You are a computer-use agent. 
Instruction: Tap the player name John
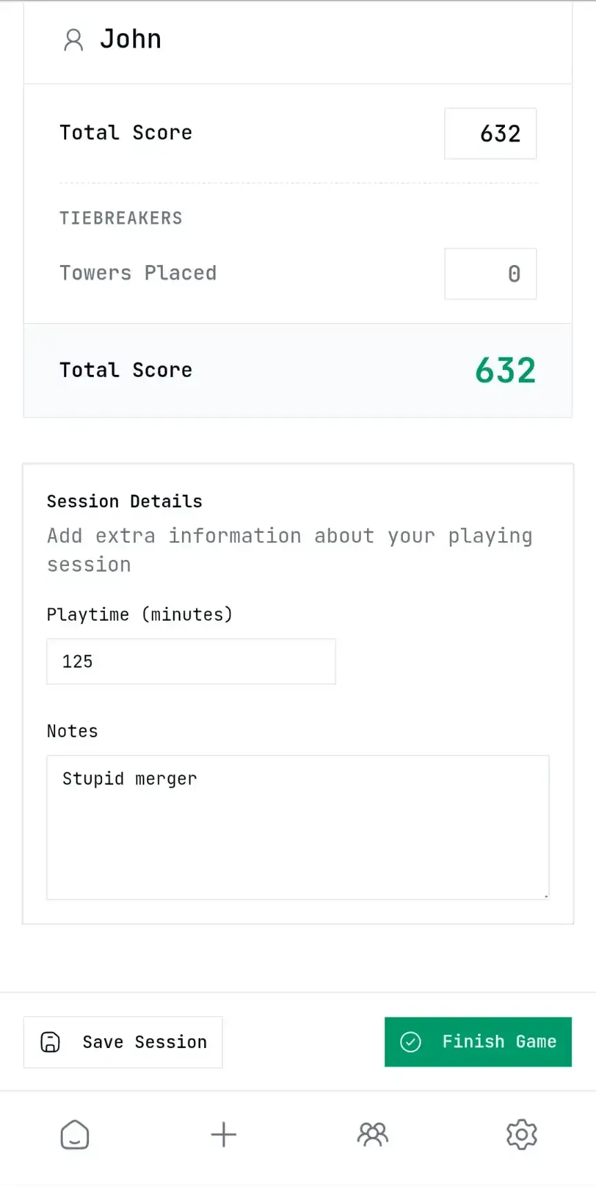click(131, 39)
